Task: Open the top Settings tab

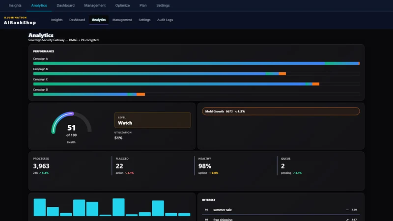Action: [x=163, y=5]
